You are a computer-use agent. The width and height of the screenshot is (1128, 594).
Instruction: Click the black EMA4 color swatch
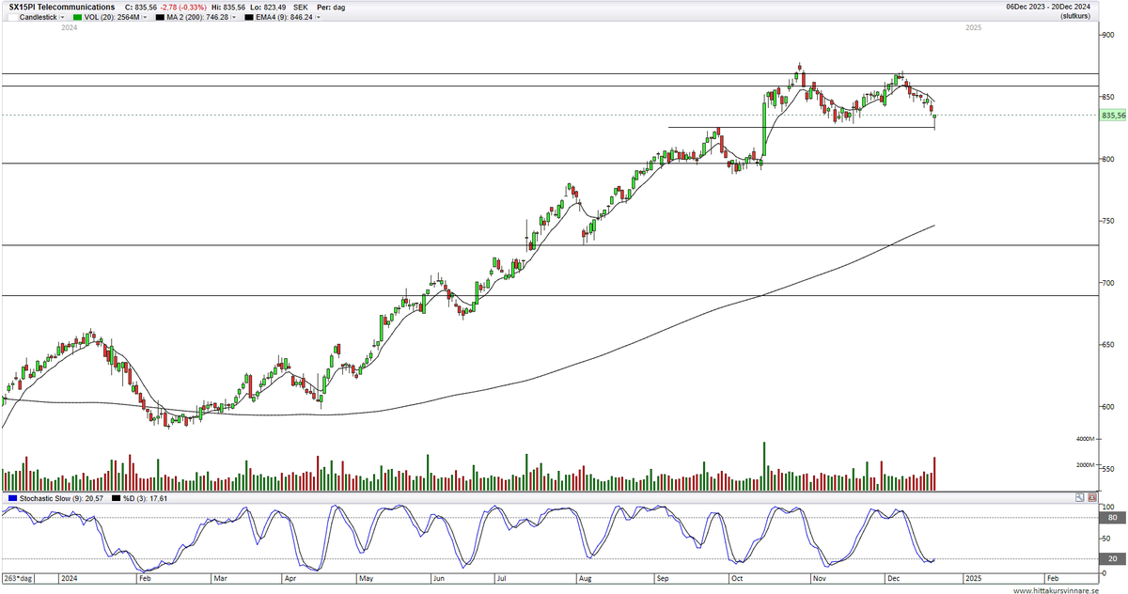[x=249, y=17]
